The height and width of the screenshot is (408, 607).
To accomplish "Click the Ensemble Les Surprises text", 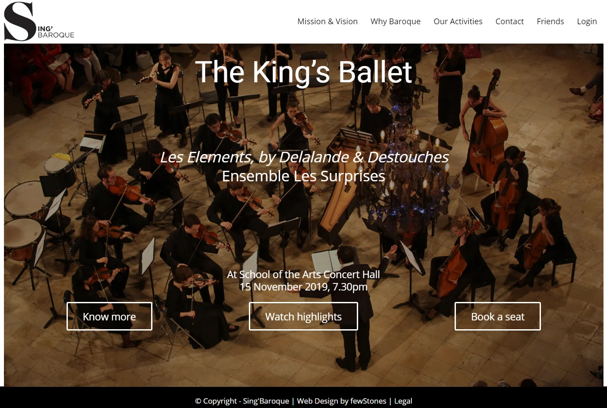I will (303, 176).
